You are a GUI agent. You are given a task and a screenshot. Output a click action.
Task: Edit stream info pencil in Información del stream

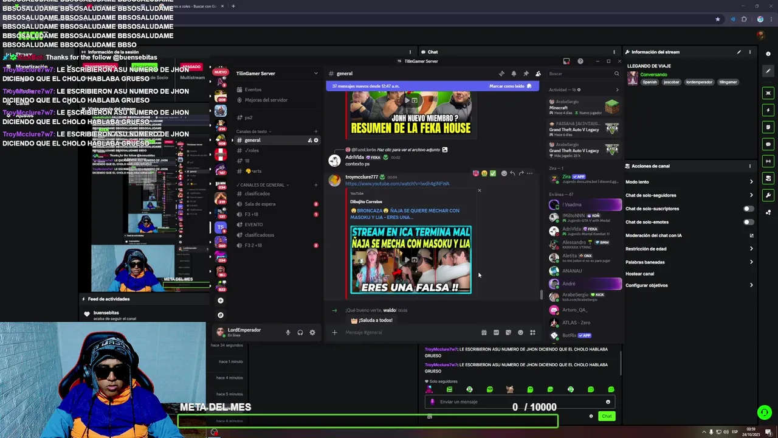739,52
